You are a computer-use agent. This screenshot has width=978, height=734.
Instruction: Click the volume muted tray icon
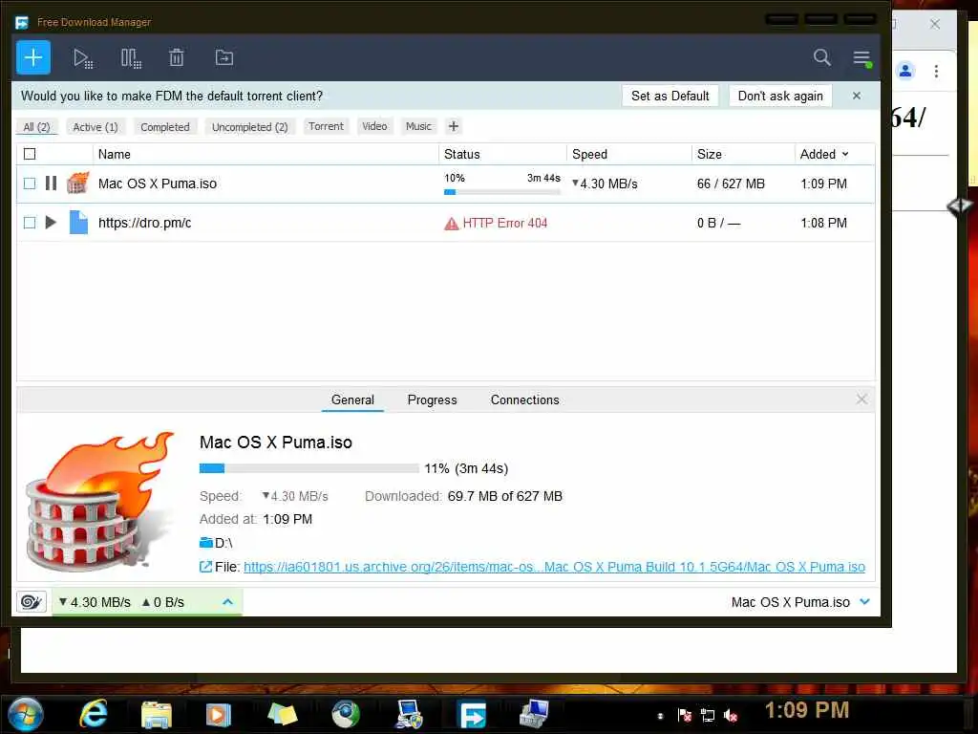click(x=730, y=715)
